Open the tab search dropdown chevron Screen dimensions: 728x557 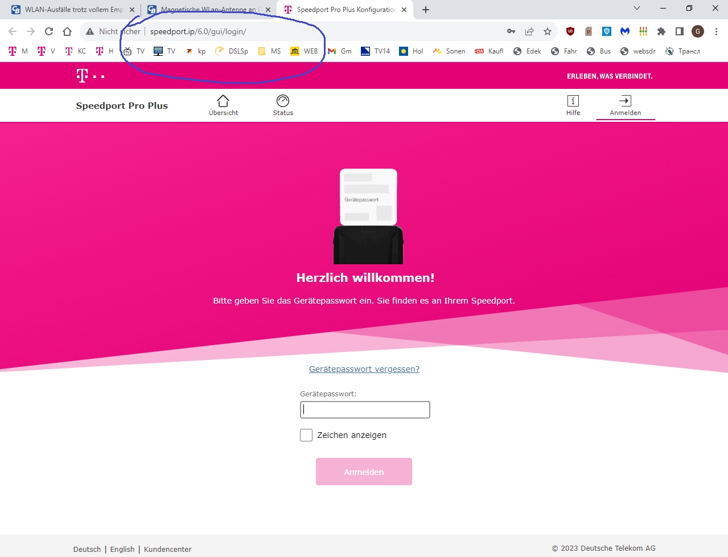point(637,9)
